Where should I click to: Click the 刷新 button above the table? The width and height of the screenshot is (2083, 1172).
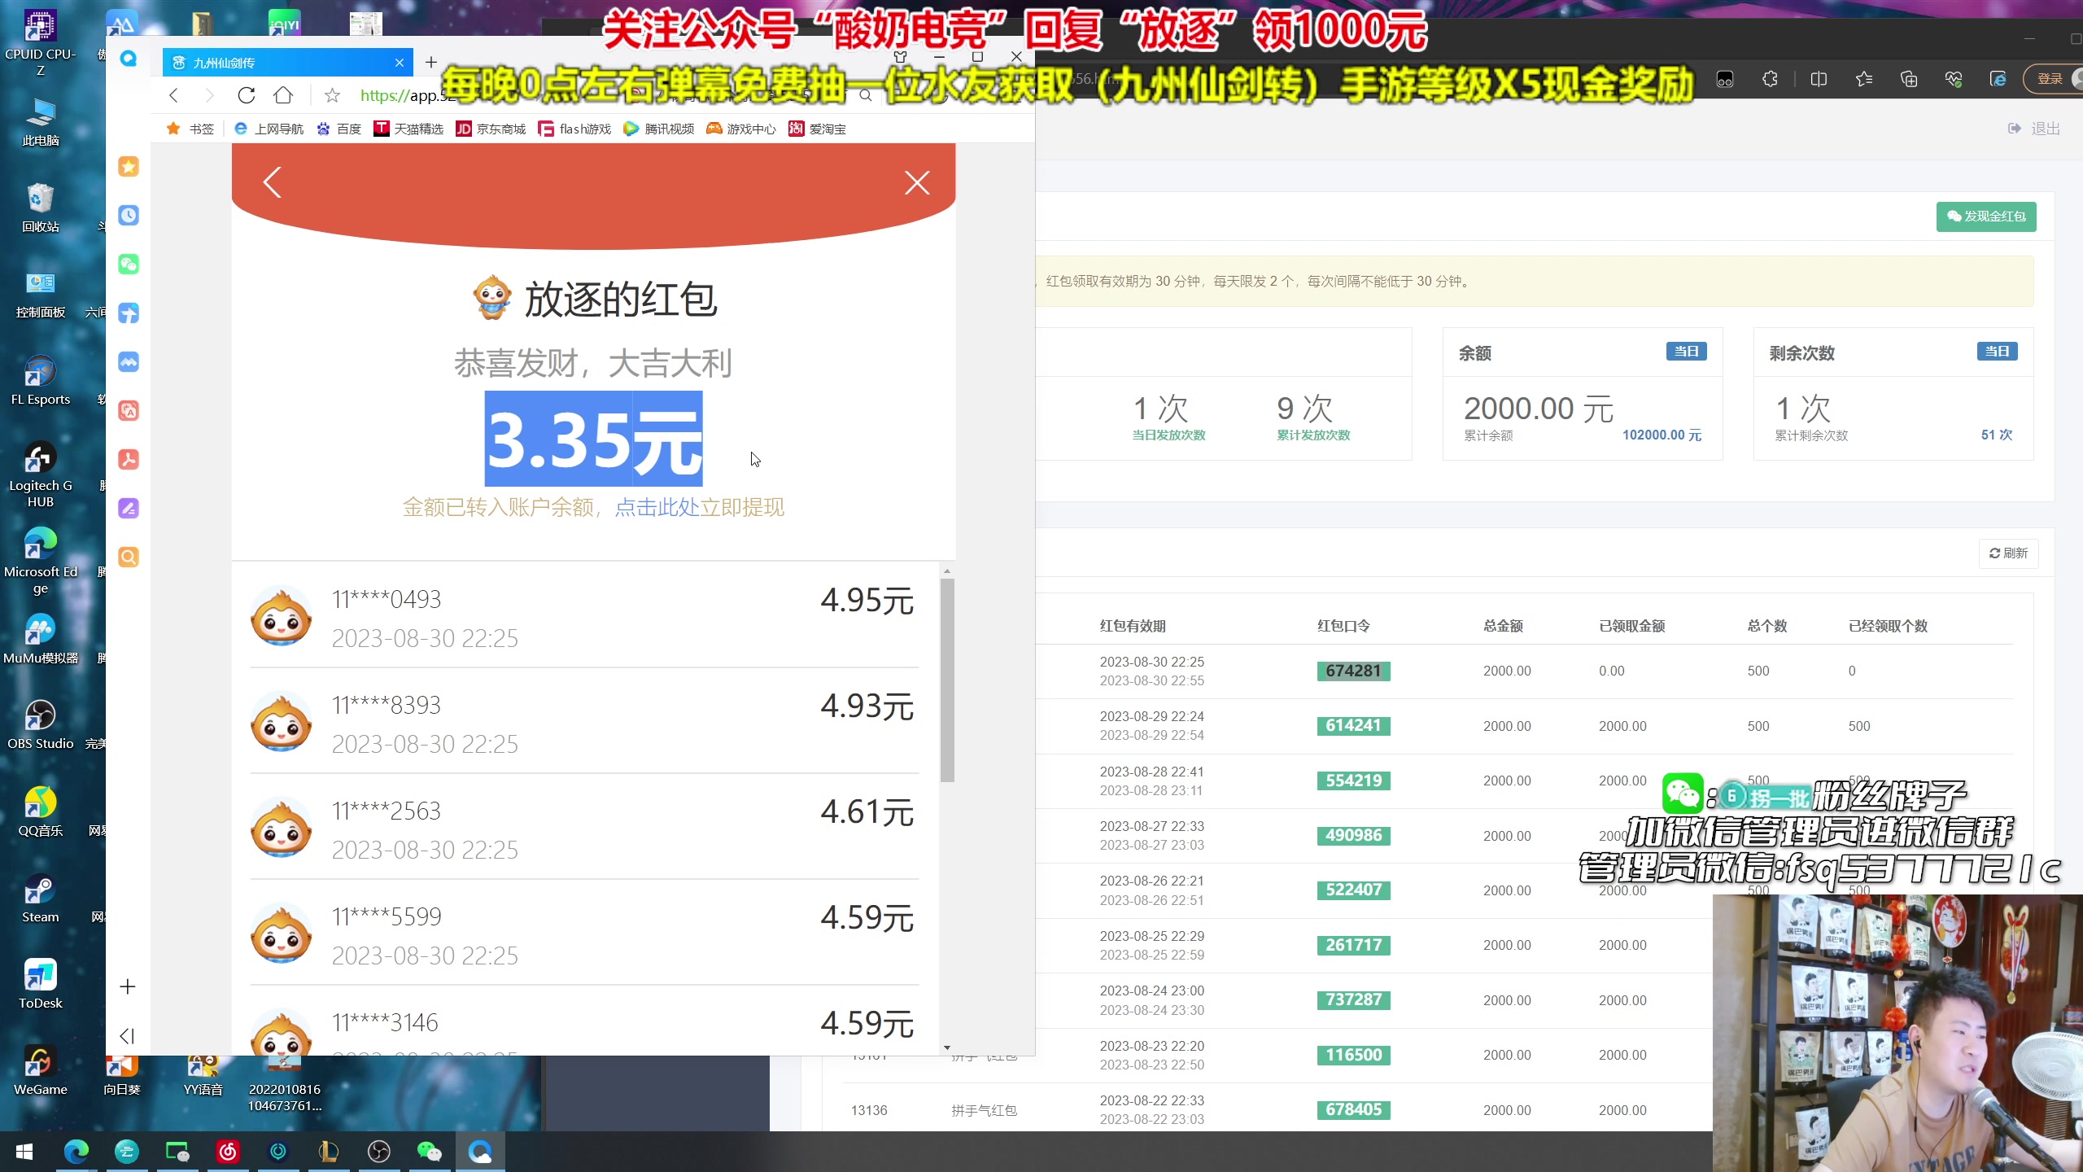coord(2008,553)
